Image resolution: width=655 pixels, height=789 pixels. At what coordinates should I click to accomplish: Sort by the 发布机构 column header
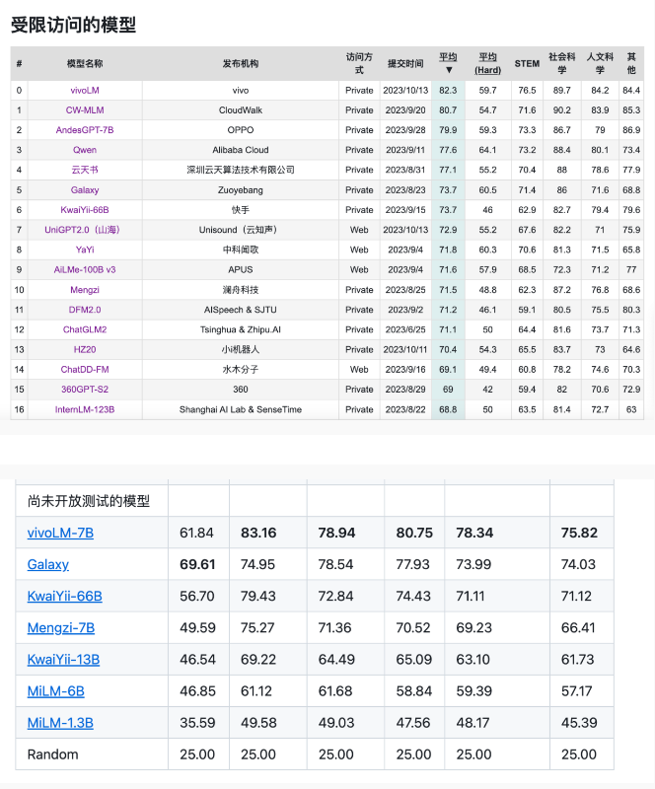(x=241, y=64)
